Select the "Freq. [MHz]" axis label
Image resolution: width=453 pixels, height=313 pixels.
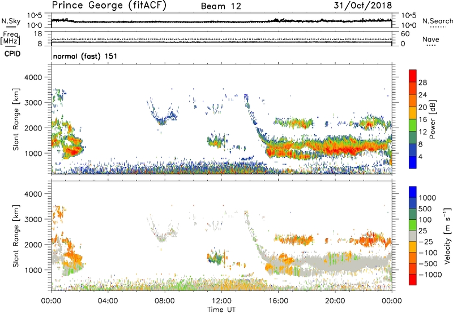click(x=10, y=38)
